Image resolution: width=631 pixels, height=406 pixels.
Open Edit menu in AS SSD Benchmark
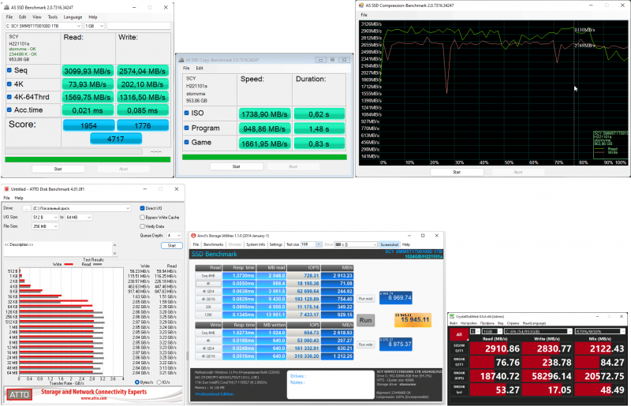click(x=23, y=17)
